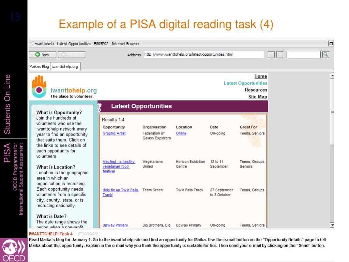The width and height of the screenshot is (349, 262).
Task: Open the Help fix up Twin Falls Track link
Action: (x=120, y=192)
